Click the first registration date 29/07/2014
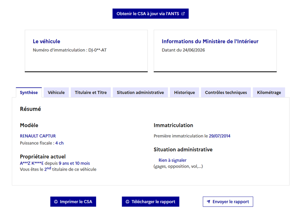Screen dimensions: 305x216 point(220,136)
